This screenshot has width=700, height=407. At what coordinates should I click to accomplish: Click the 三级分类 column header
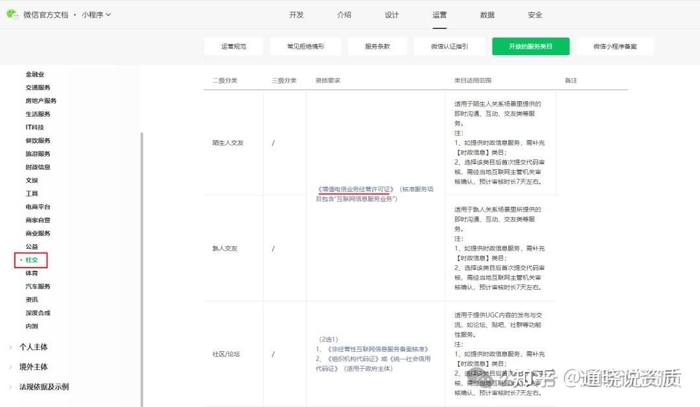(x=284, y=81)
